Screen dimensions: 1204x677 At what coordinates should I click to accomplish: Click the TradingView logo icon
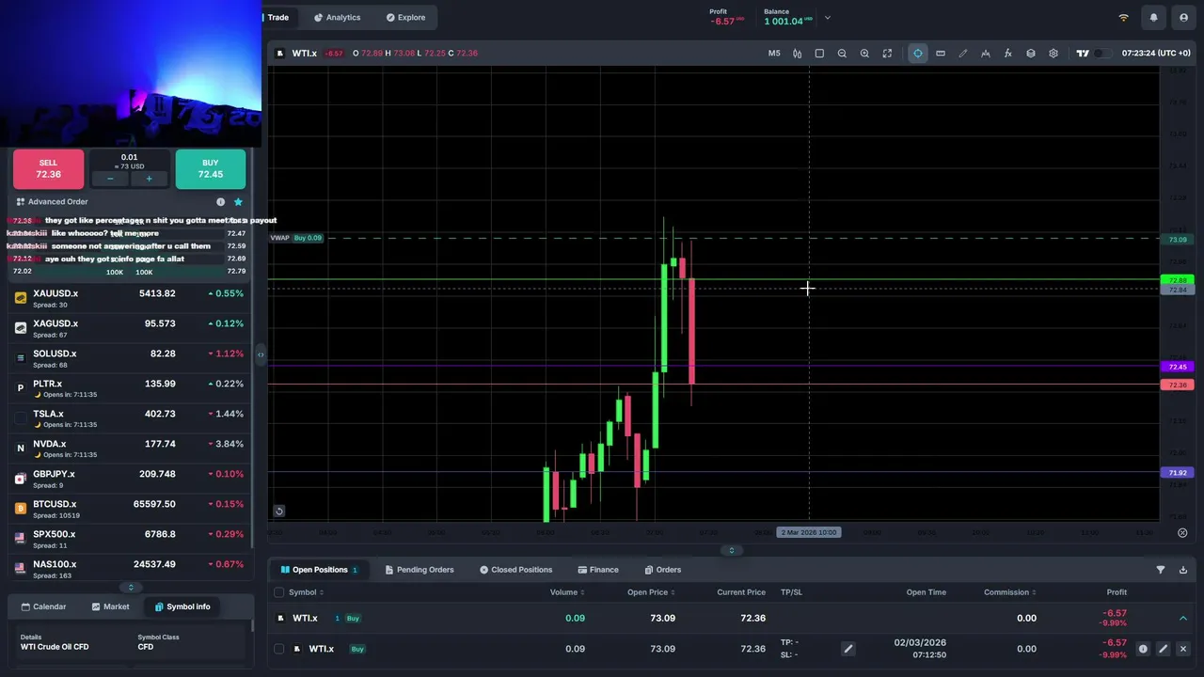1083,54
